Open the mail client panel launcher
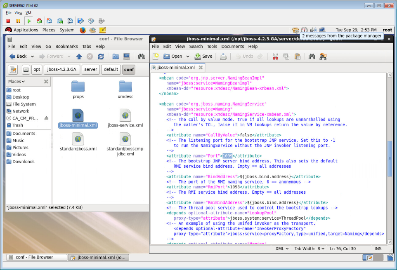This screenshot has width=397, height=270. coord(92,30)
